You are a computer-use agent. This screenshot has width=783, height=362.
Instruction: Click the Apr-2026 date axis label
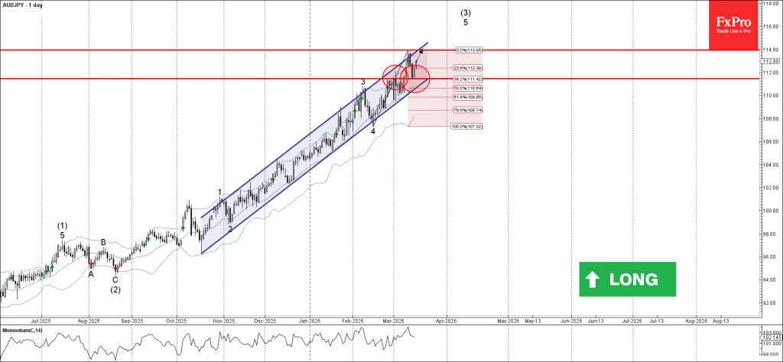pos(446,321)
